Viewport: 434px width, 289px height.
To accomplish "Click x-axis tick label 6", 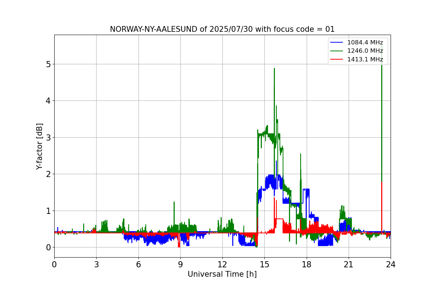I will tap(138, 264).
